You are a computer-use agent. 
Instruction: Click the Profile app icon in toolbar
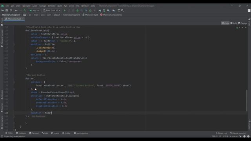[x=86, y=11]
